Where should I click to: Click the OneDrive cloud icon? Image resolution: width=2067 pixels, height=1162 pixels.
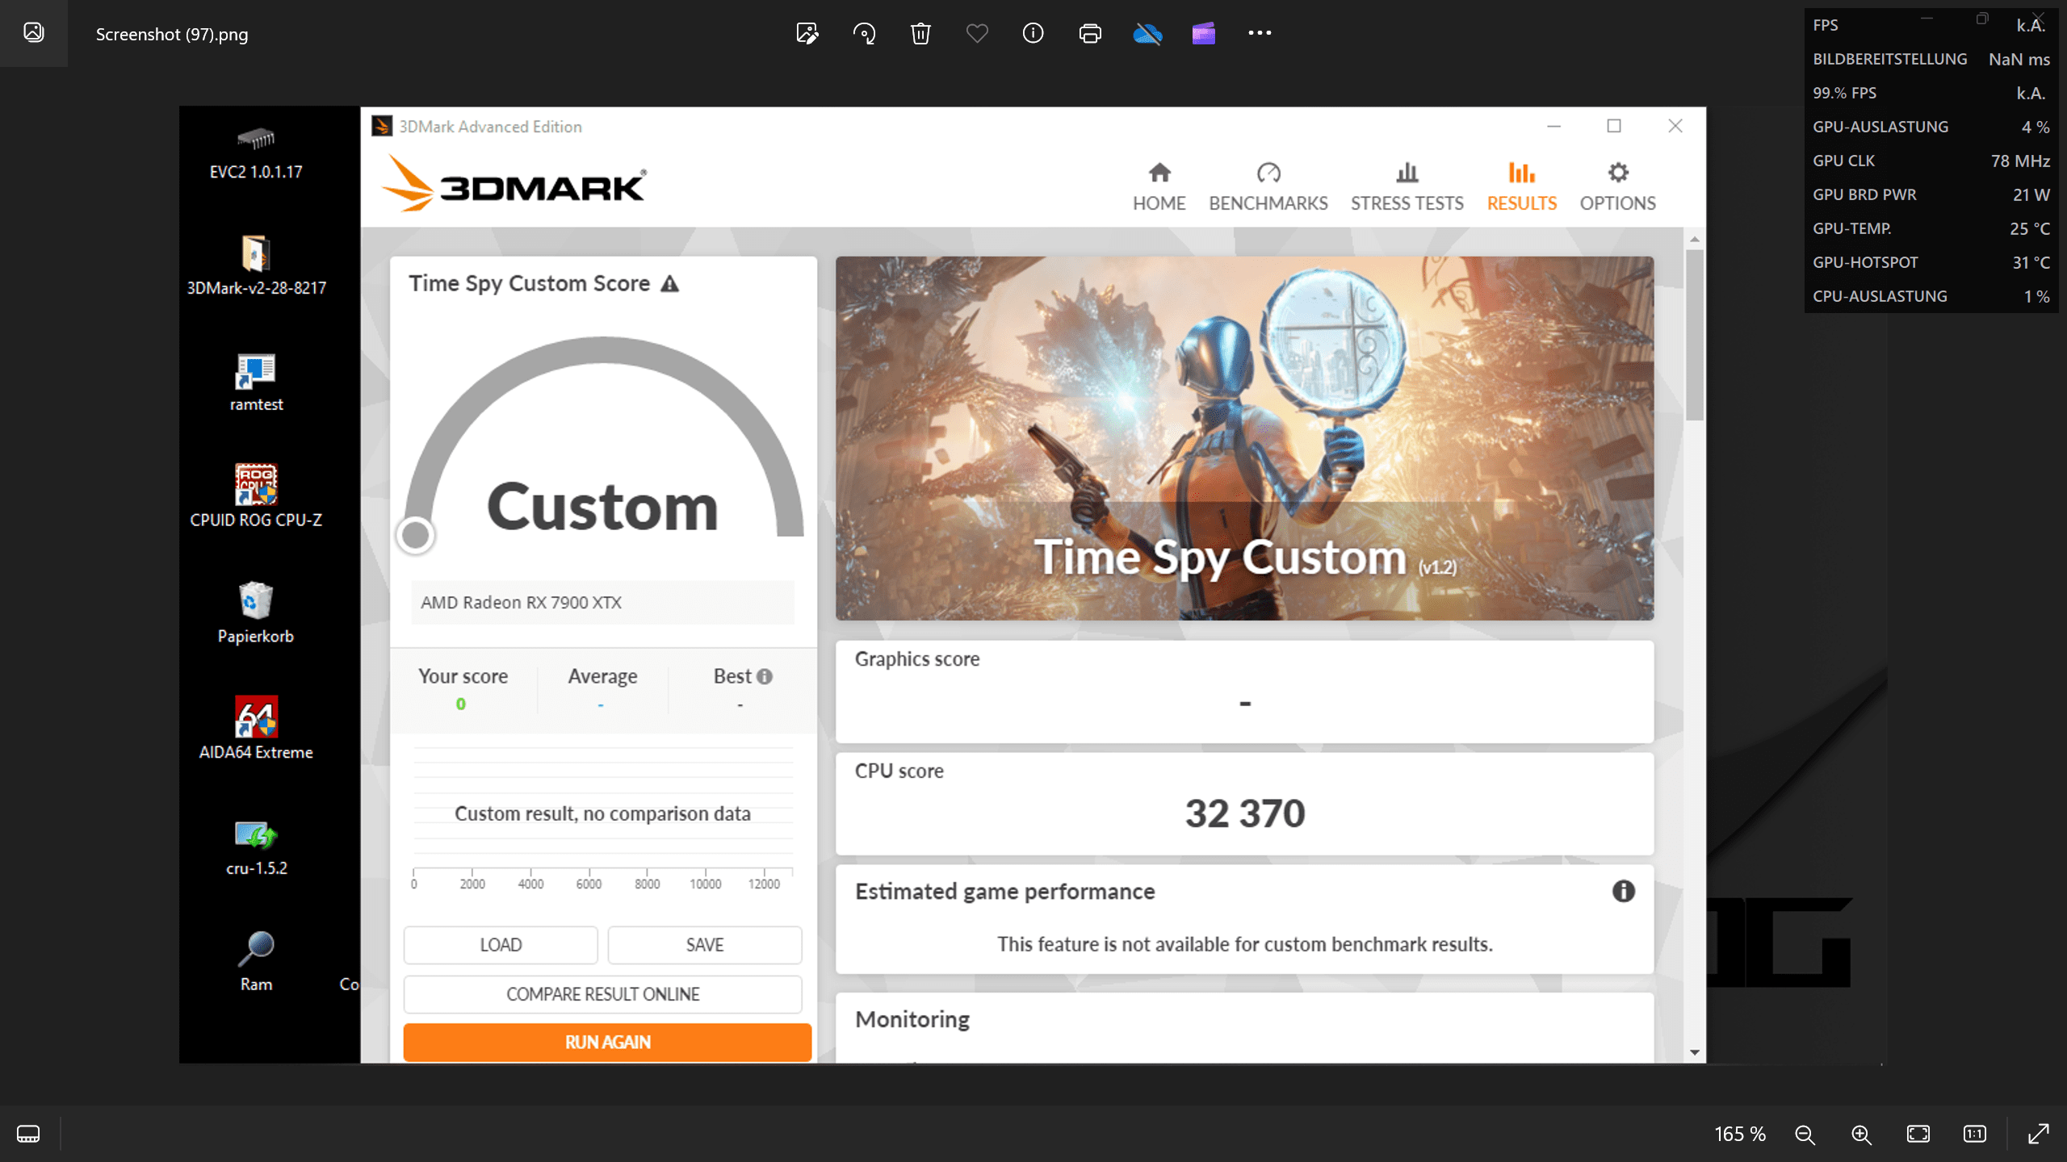(x=1147, y=33)
